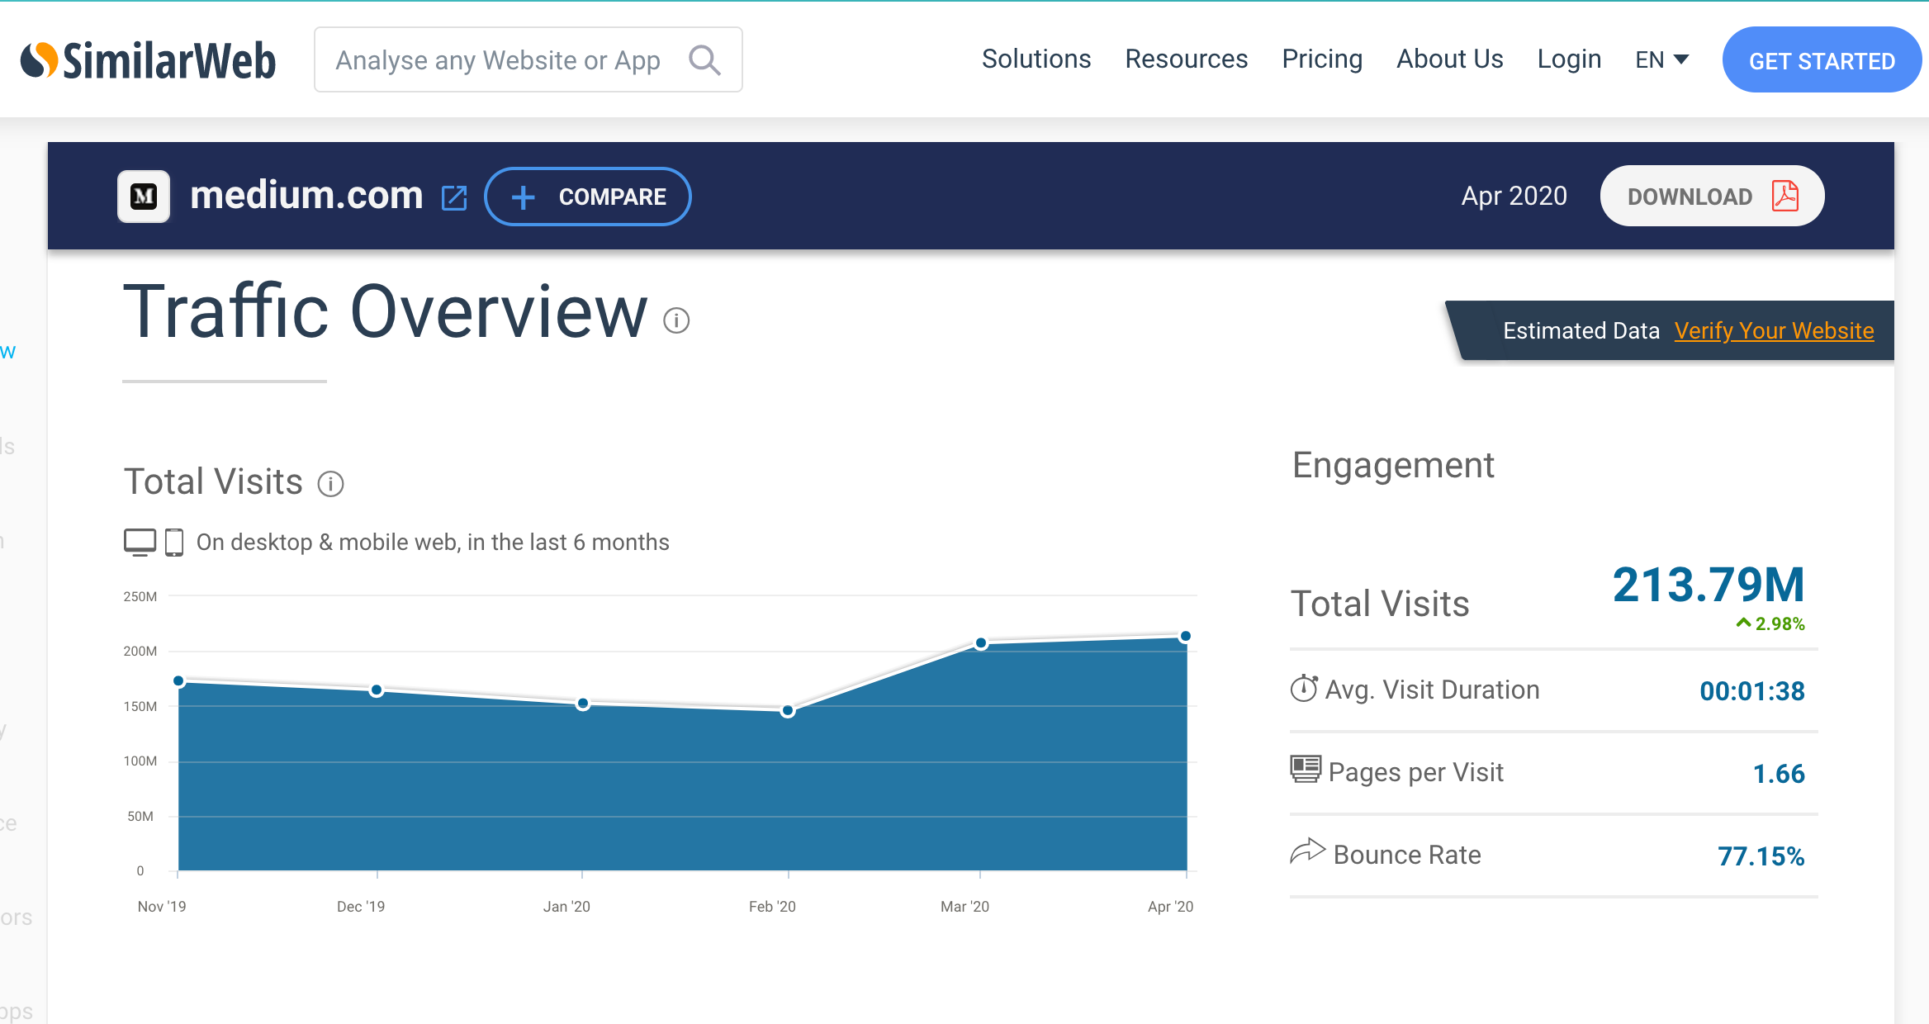Click the Feb '20 x-axis label
This screenshot has width=1929, height=1024.
(772, 907)
